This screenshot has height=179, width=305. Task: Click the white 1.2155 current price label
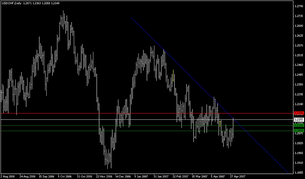[x=299, y=119]
